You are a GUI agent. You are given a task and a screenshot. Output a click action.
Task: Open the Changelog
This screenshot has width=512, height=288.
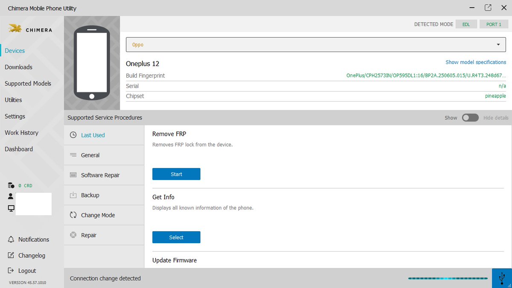[x=32, y=256]
